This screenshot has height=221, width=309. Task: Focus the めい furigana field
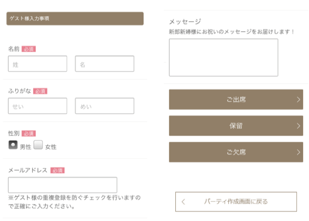(104, 106)
